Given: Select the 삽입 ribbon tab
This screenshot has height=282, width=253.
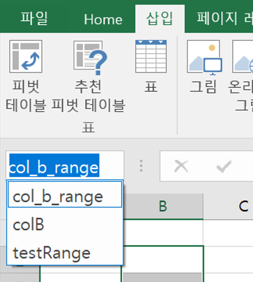Looking at the screenshot, I should 160,19.
